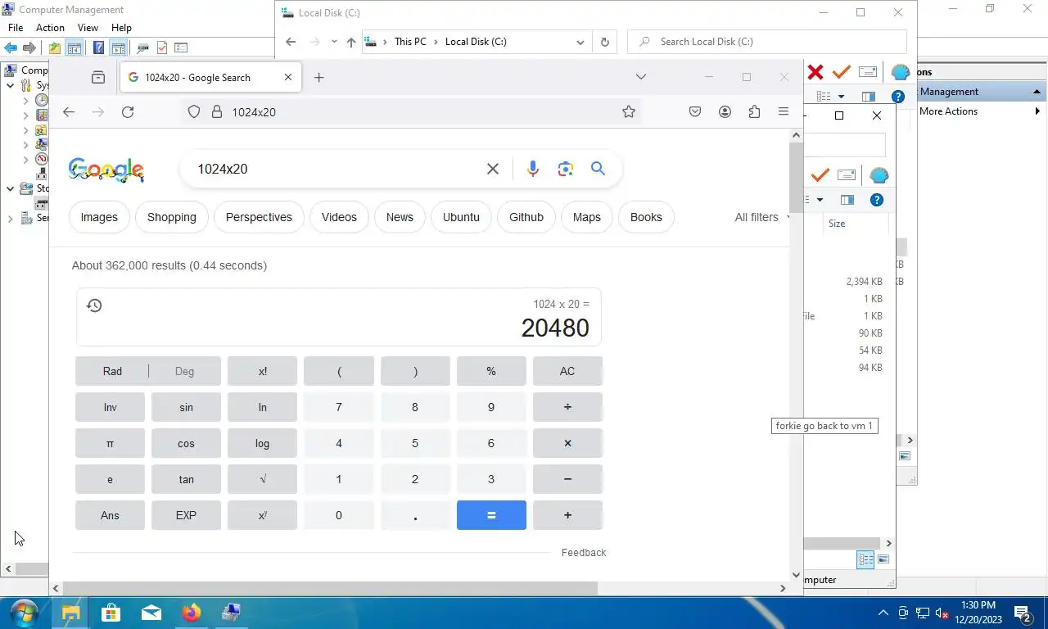1048x629 pixels.
Task: Toggle the Show/Hide Action Pane toolbar icon
Action: point(119,48)
